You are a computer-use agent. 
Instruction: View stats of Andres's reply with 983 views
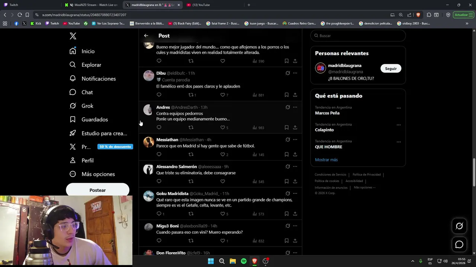(x=258, y=128)
